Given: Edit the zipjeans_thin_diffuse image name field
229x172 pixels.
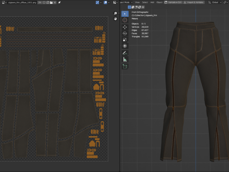Looking at the screenshot, I should (22, 2).
